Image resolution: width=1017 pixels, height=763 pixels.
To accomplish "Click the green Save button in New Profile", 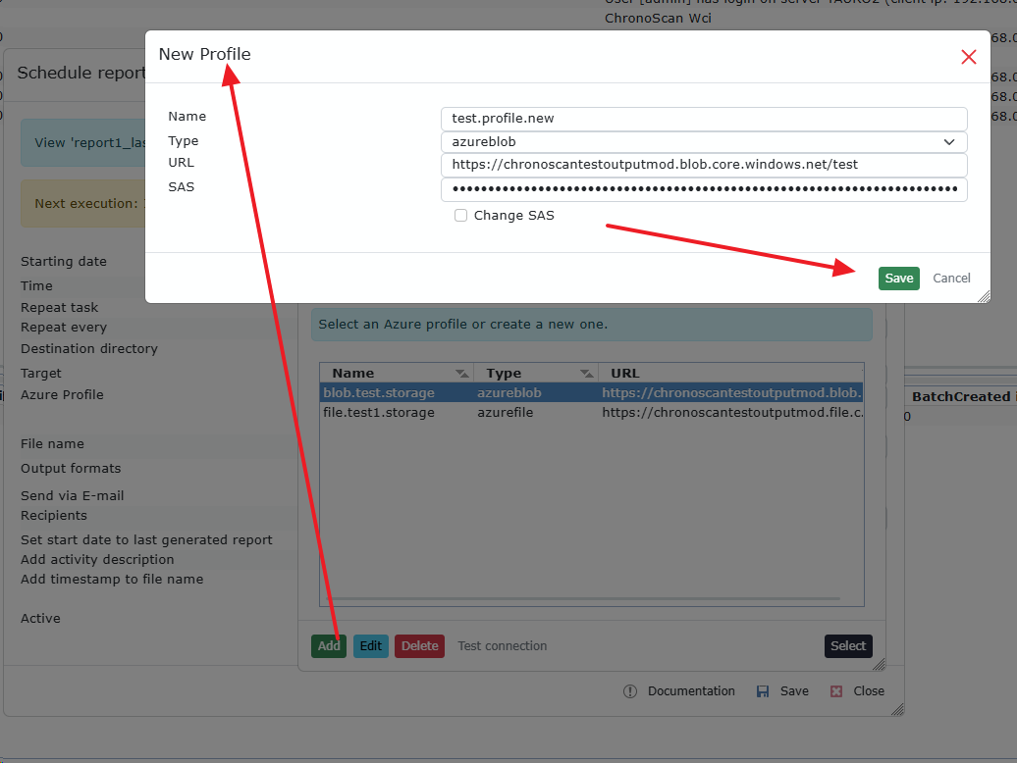I will (898, 279).
